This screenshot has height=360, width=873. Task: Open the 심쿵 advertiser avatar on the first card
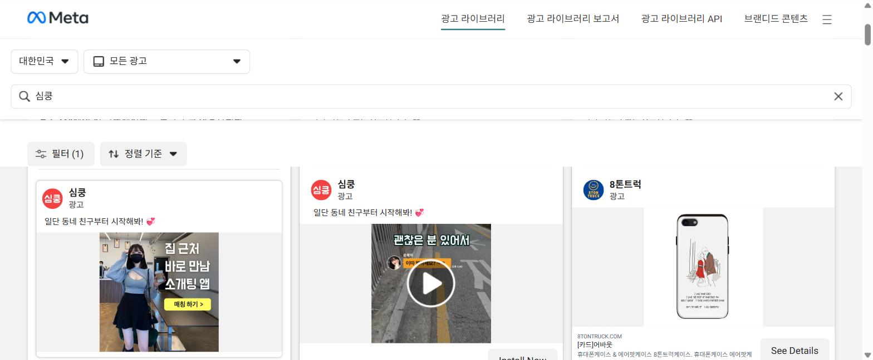pyautogui.click(x=52, y=198)
